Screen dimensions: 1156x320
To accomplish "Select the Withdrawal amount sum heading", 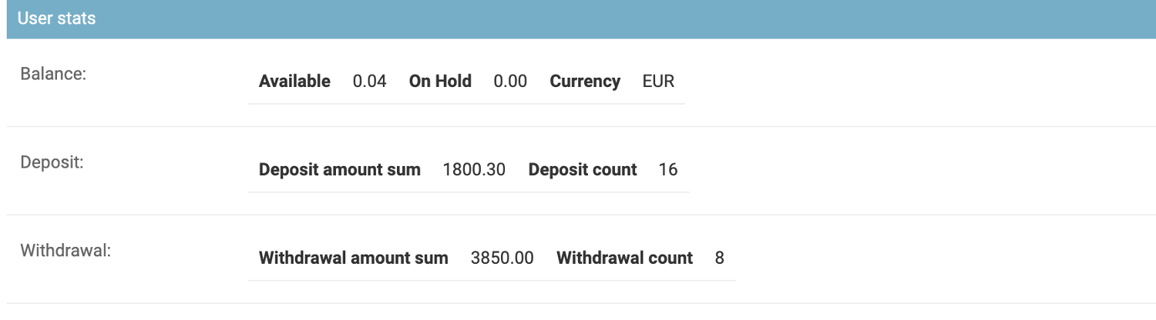I will tap(354, 258).
